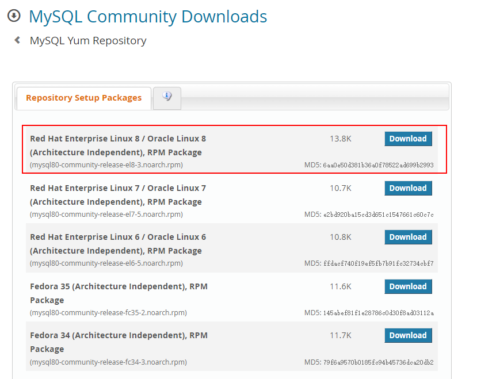The height and width of the screenshot is (379, 477).
Task: Download the Red Hat Enterprise Linux 8 package
Action: pos(408,139)
